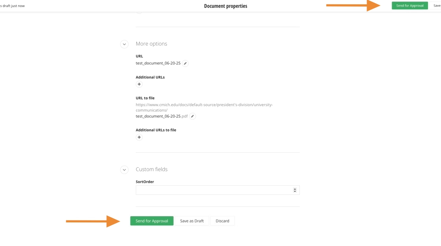Click the Save button in the top-right corner

coord(437,6)
